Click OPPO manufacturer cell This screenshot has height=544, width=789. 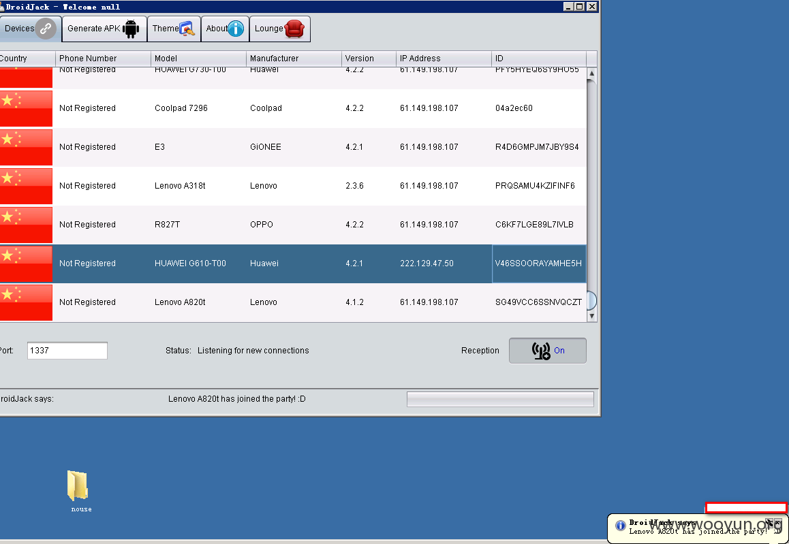click(294, 224)
